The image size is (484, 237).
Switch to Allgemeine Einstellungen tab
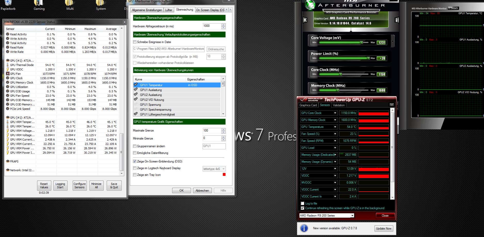pos(147,10)
